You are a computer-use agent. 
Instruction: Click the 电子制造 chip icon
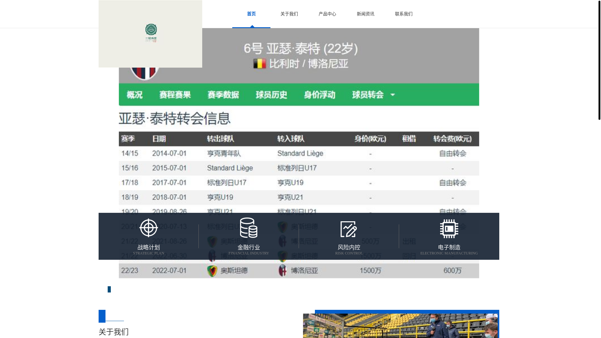[449, 228]
